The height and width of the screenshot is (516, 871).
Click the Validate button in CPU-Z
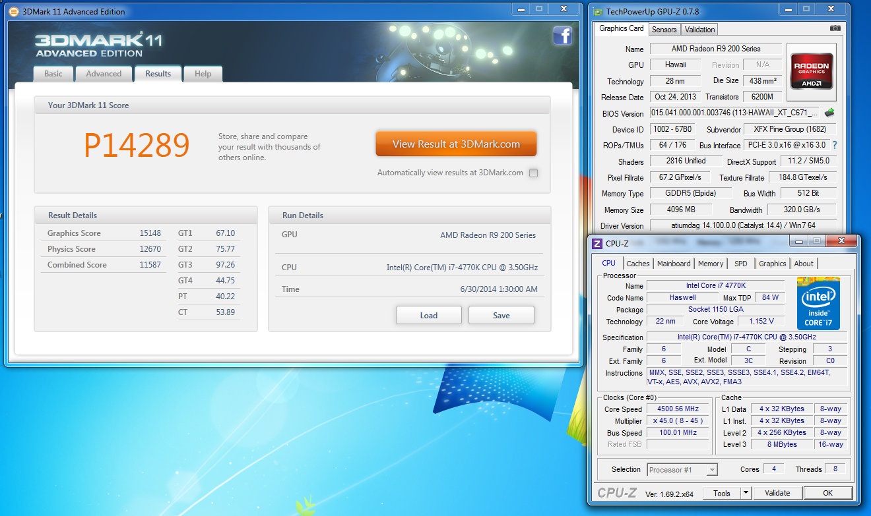777,493
